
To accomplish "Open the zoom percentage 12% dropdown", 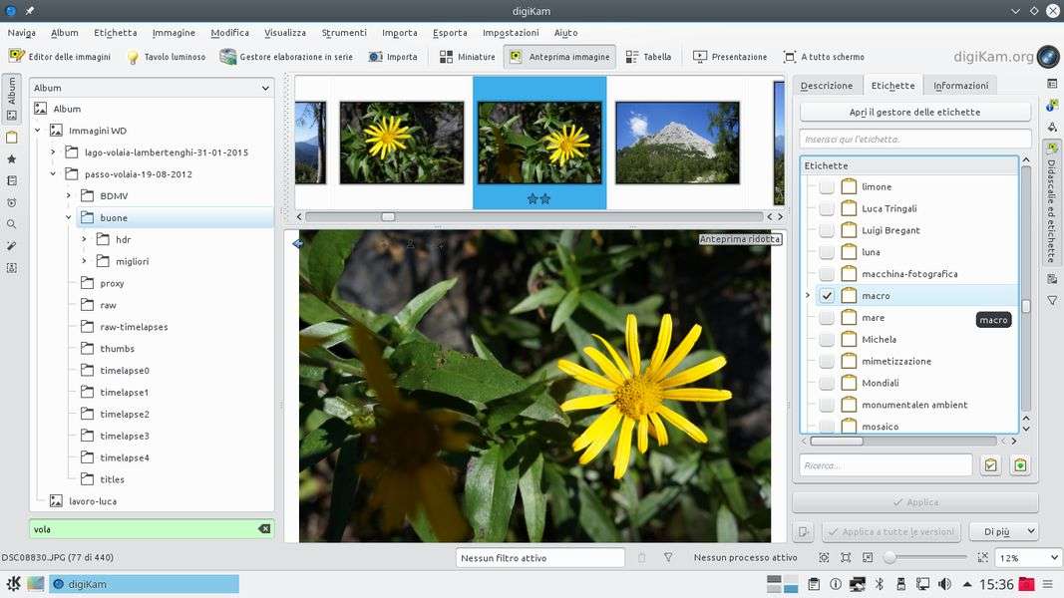I will click(x=1027, y=558).
